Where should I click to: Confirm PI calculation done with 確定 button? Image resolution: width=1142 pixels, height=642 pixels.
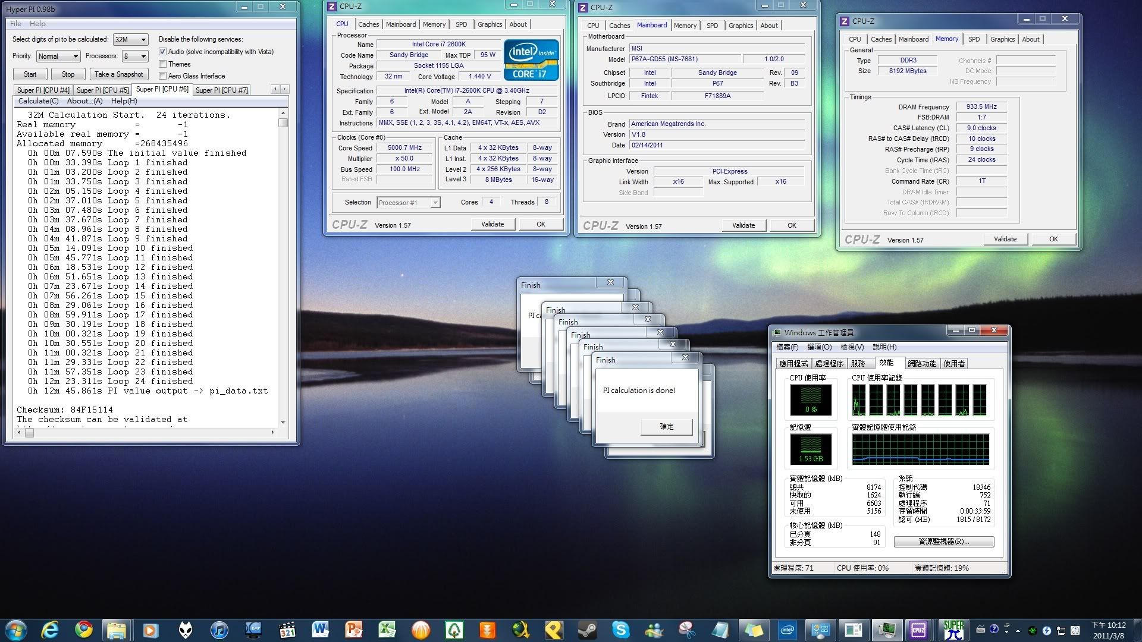[x=667, y=427]
